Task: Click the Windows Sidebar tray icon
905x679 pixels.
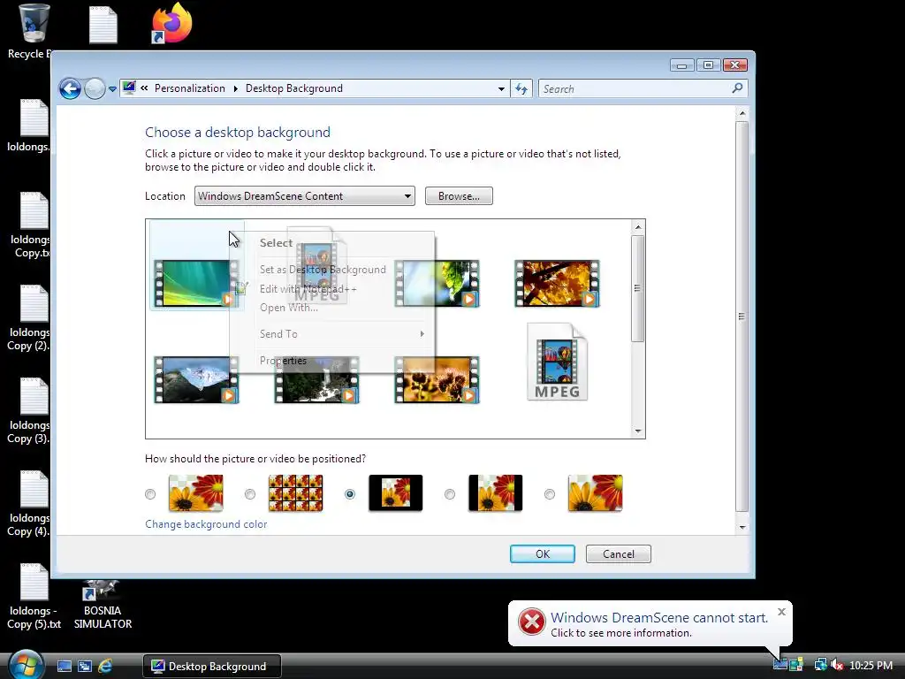Action: coord(796,665)
